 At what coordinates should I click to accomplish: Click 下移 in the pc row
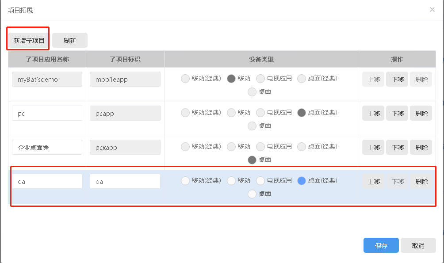pyautogui.click(x=397, y=113)
